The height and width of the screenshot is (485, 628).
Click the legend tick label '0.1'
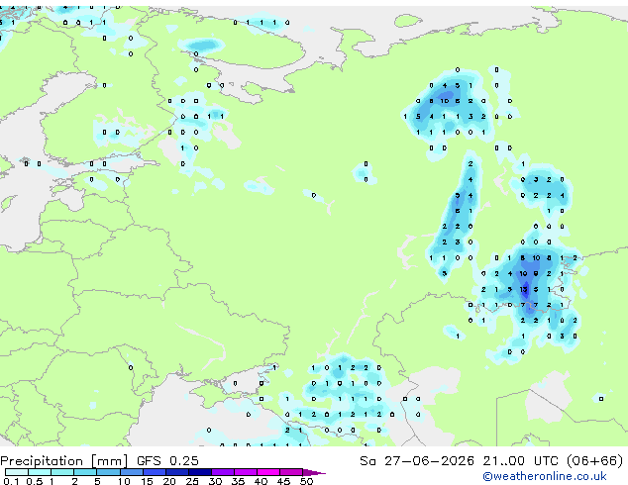point(11,481)
